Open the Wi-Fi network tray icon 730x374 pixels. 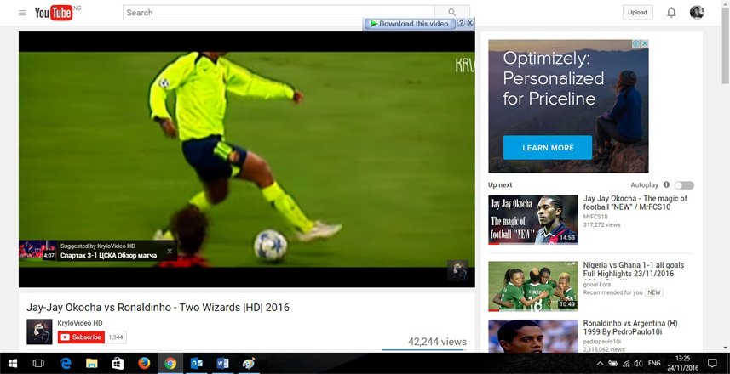(626, 363)
